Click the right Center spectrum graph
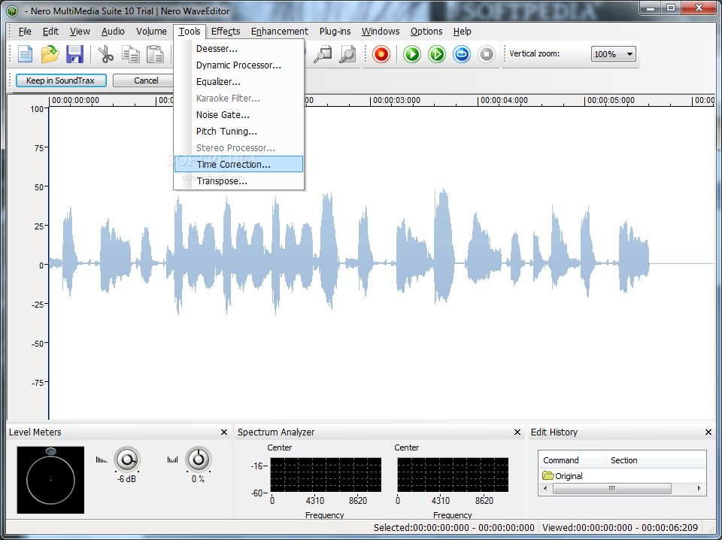The image size is (722, 540). (453, 475)
